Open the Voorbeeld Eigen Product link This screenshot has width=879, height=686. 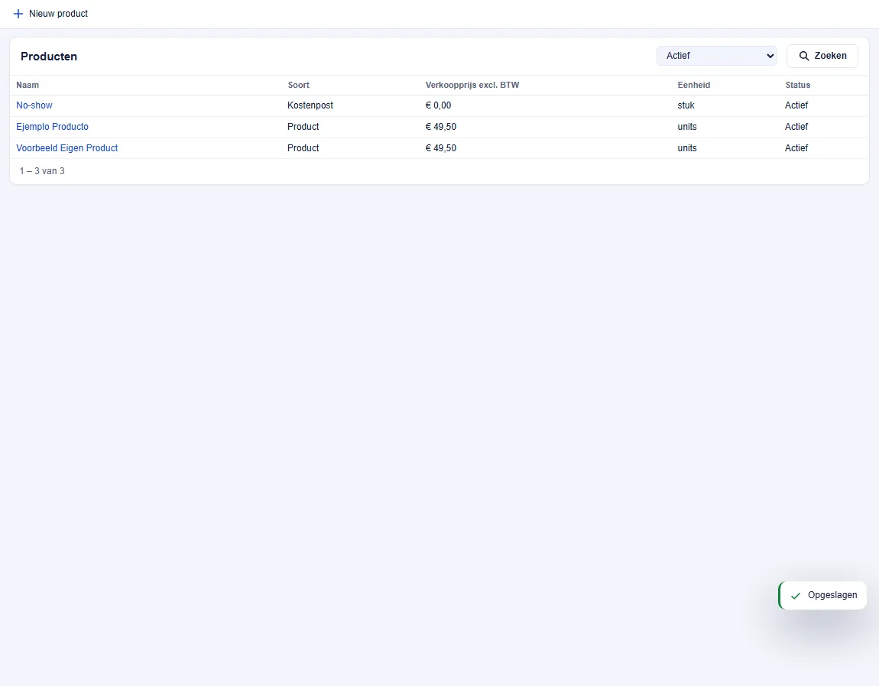pyautogui.click(x=66, y=148)
